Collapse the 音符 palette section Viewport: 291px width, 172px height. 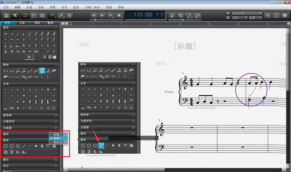[56, 28]
